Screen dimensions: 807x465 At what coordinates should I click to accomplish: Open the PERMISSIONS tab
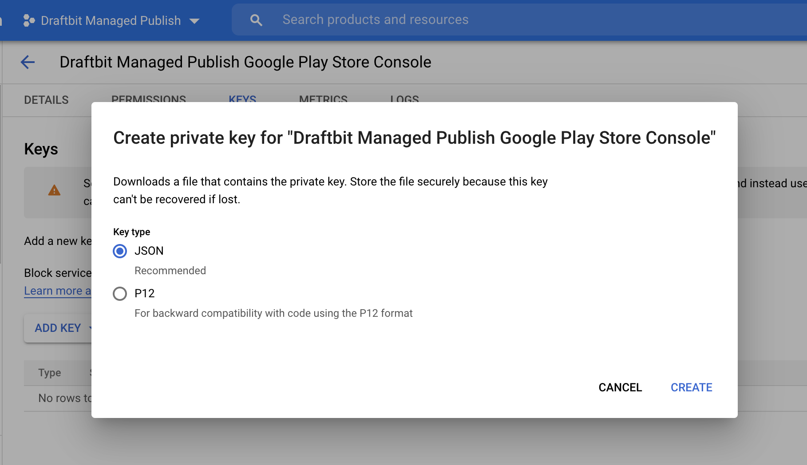pyautogui.click(x=149, y=99)
